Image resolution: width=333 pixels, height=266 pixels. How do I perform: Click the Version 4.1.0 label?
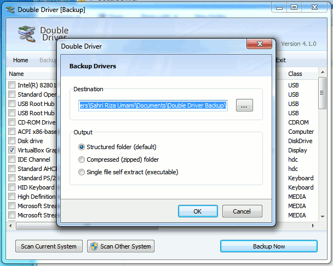(x=298, y=44)
